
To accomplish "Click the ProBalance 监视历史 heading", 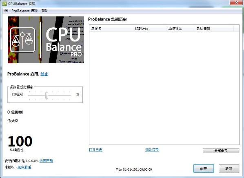I will click(x=107, y=19).
